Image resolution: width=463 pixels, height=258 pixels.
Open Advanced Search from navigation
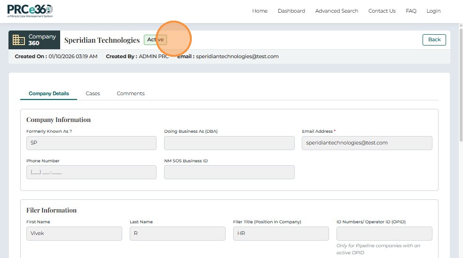click(x=337, y=11)
